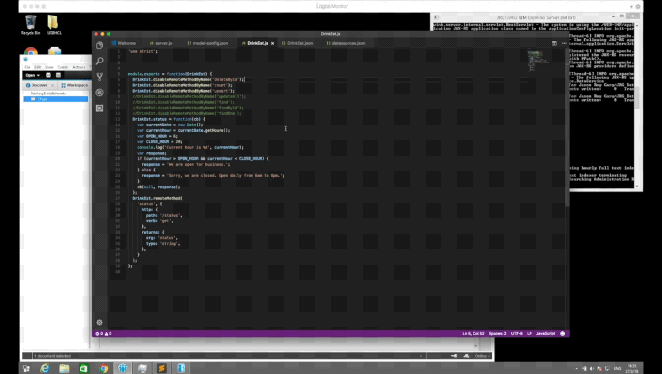Open the View menu in Notes client

tap(49, 67)
